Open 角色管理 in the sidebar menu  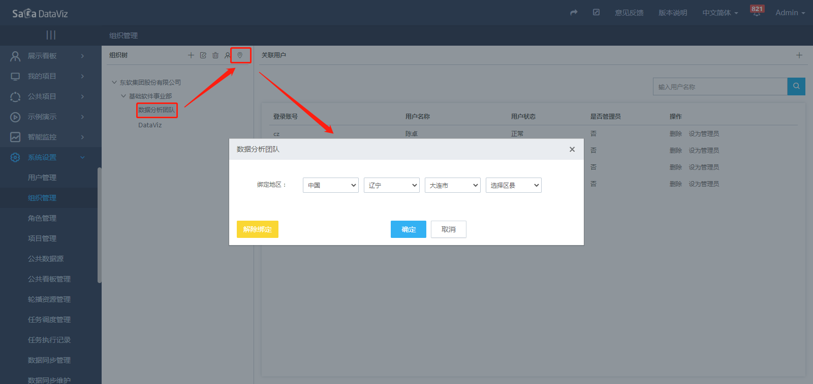pos(42,218)
